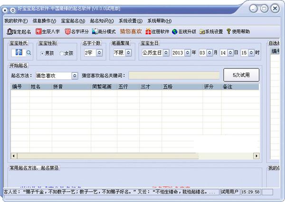Select the 高分模式 toolbar icon

point(95,31)
